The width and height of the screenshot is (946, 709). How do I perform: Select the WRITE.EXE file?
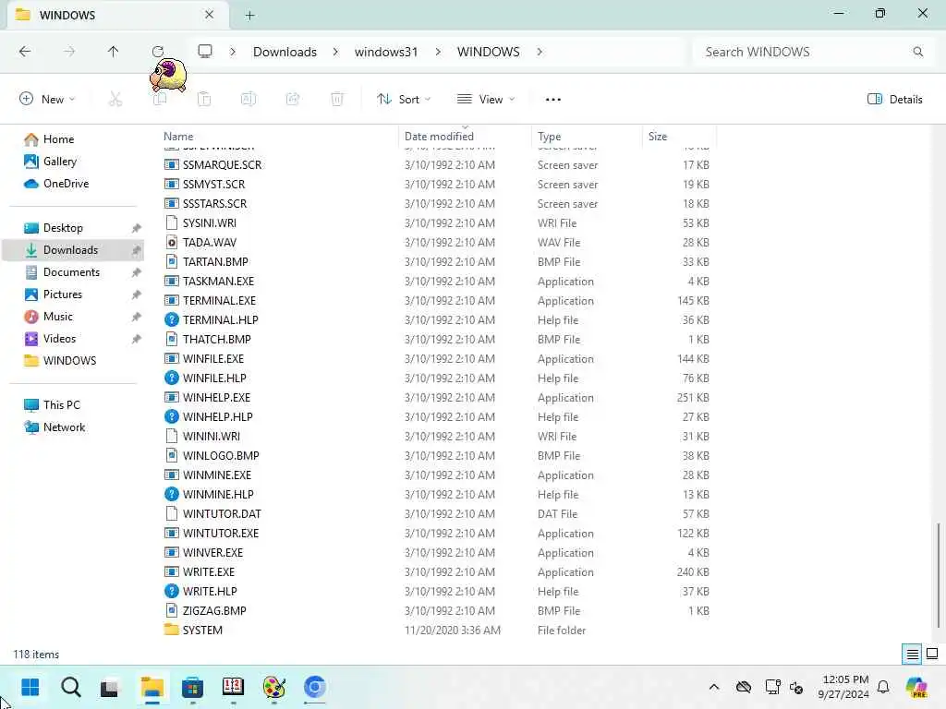click(209, 572)
